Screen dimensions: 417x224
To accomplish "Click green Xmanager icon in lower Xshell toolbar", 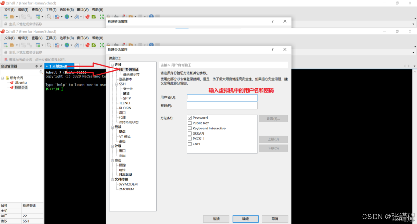I will pos(94,45).
